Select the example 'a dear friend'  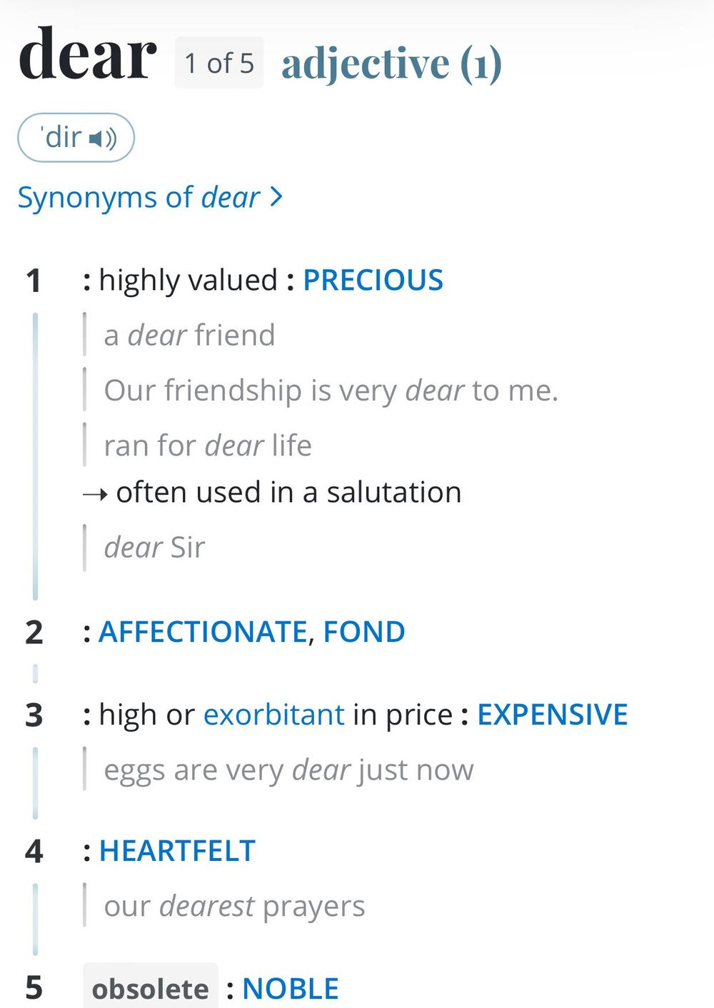click(189, 335)
